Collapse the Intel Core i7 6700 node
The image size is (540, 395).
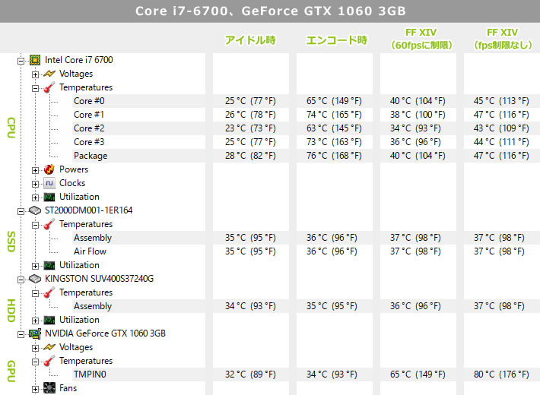pos(21,61)
